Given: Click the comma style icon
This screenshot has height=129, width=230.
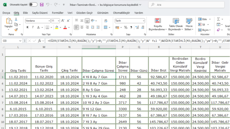Looking at the screenshot, I should (x=131, y=28).
